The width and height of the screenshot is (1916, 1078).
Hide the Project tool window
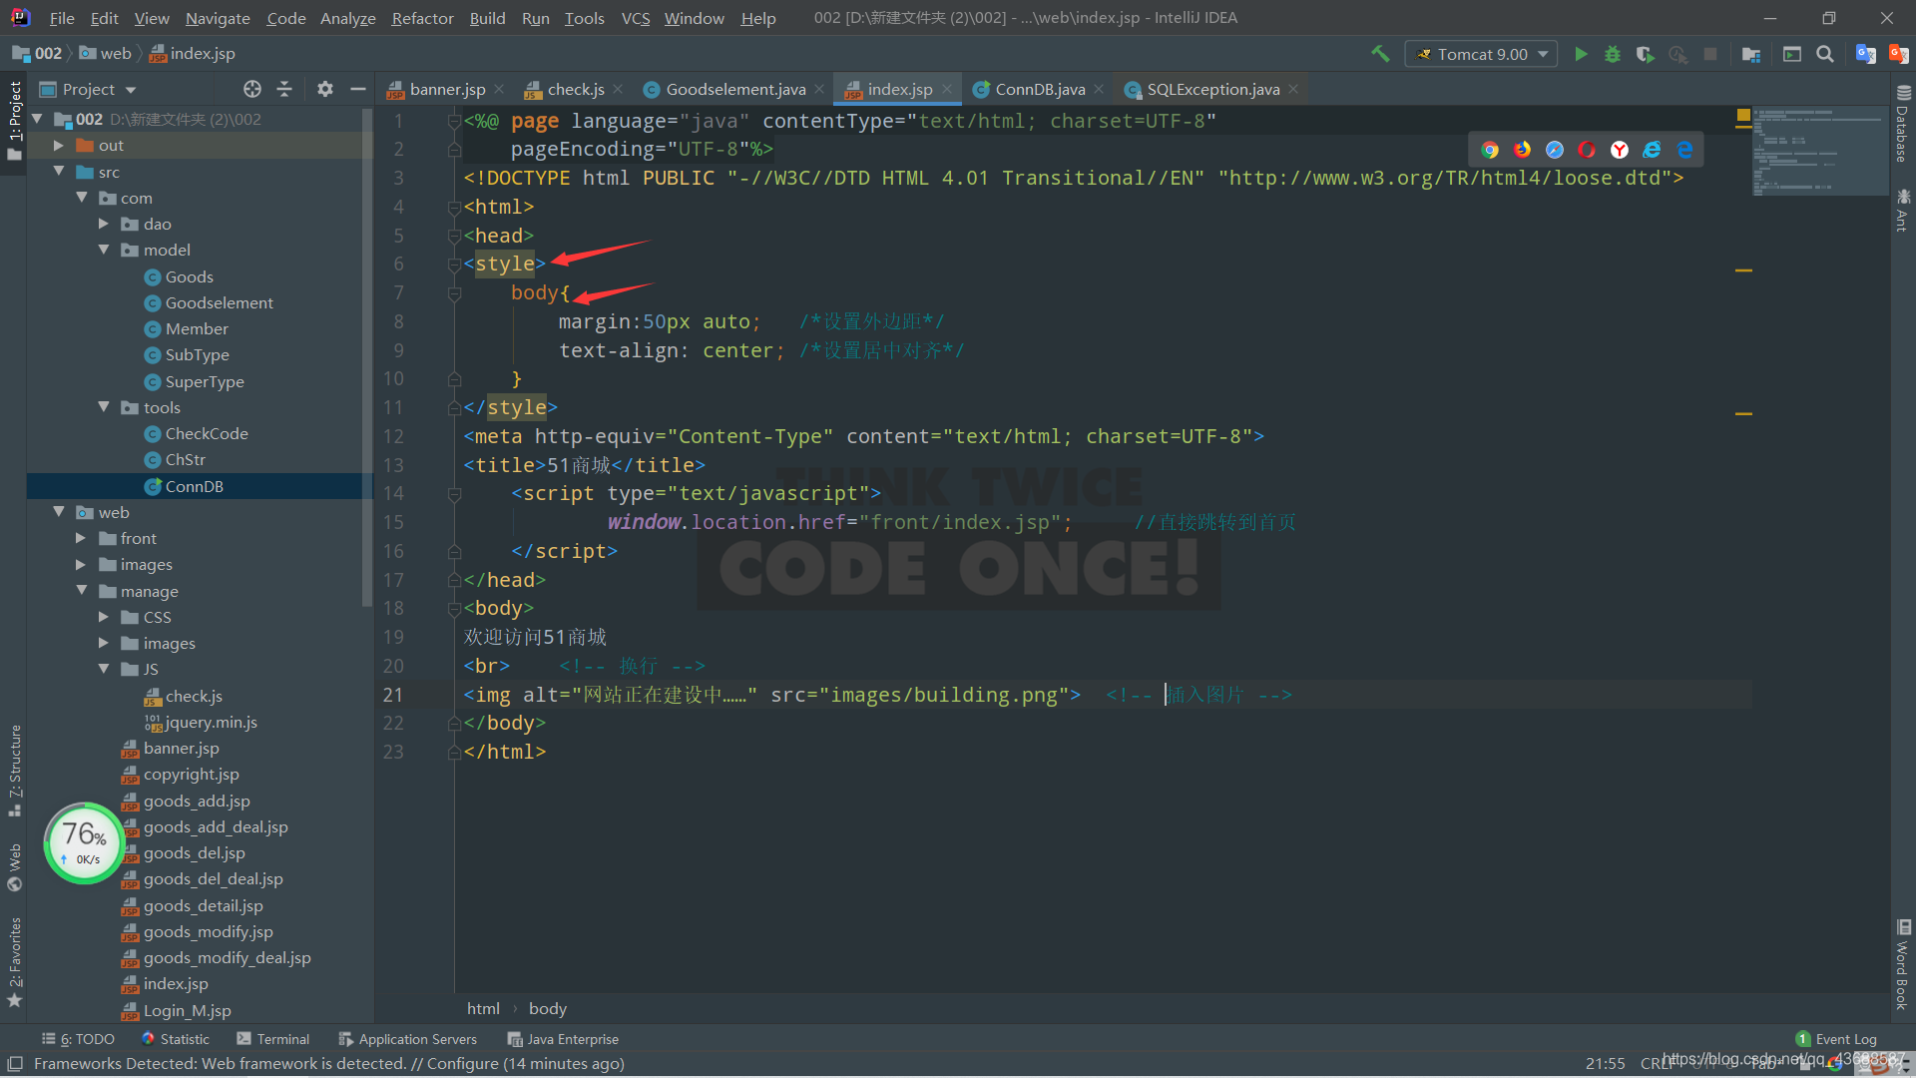click(357, 89)
